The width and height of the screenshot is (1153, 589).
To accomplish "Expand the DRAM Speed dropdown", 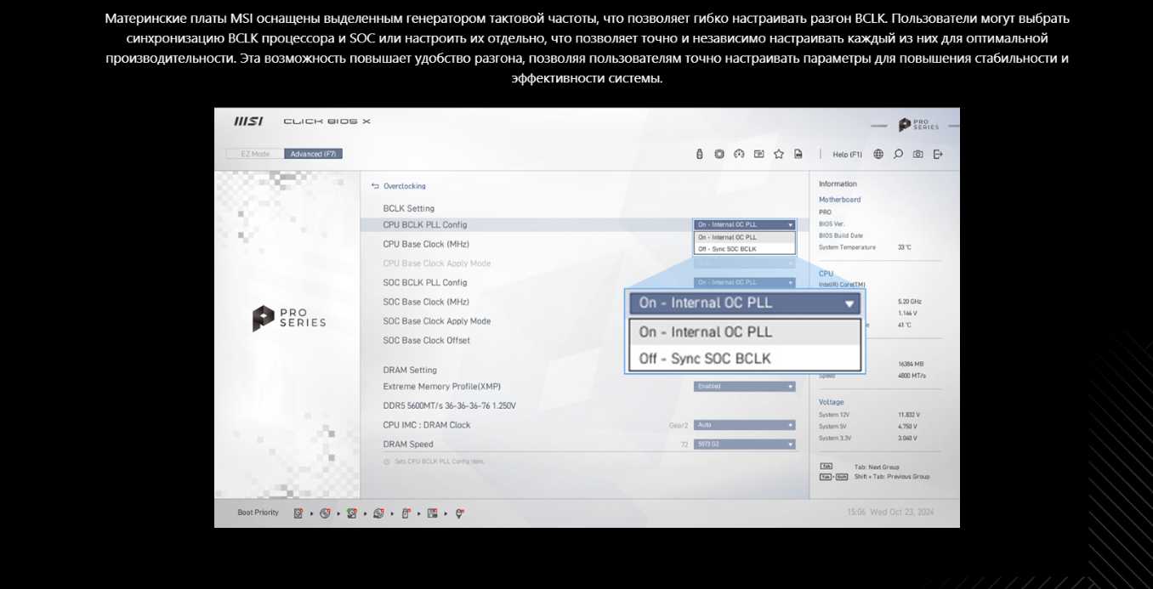I will (x=744, y=445).
